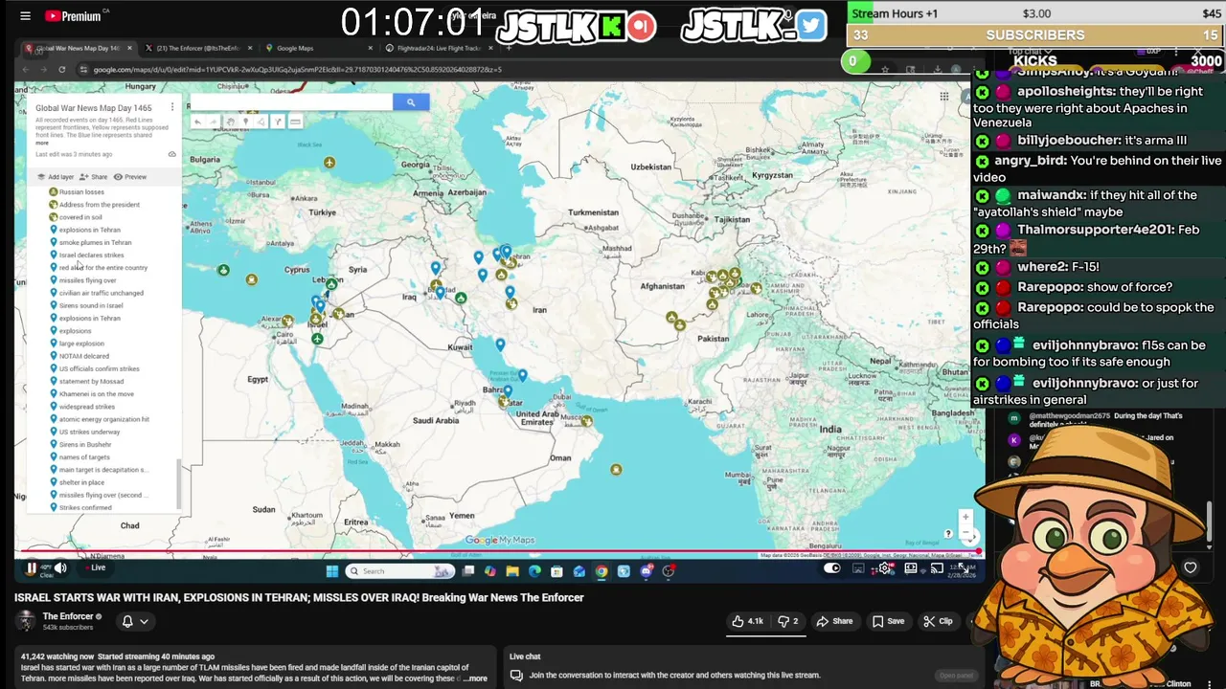Image resolution: width=1226 pixels, height=689 pixels.
Task: Select 'Strikes confirmed' list item
Action: [85, 507]
